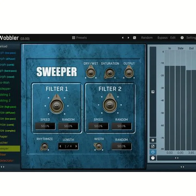Select the (complex) list entry
The image size is (196, 196).
pyautogui.click(x=10, y=131)
